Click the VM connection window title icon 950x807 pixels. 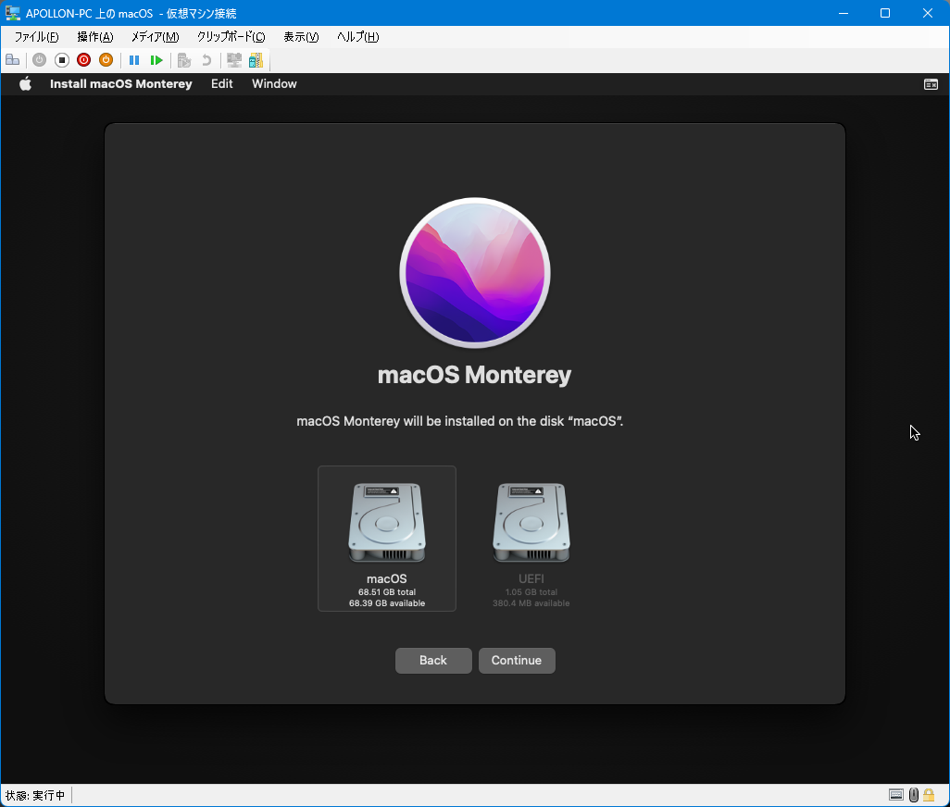click(13, 13)
